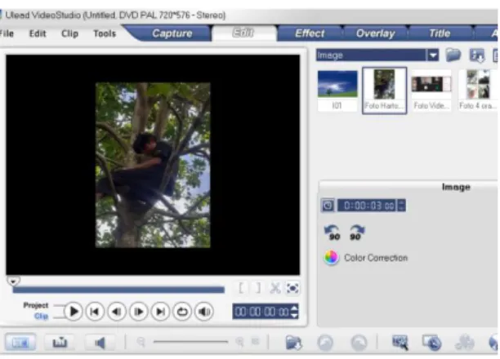The image size is (500, 359).
Task: Open the Tools menu
Action: coord(105,33)
